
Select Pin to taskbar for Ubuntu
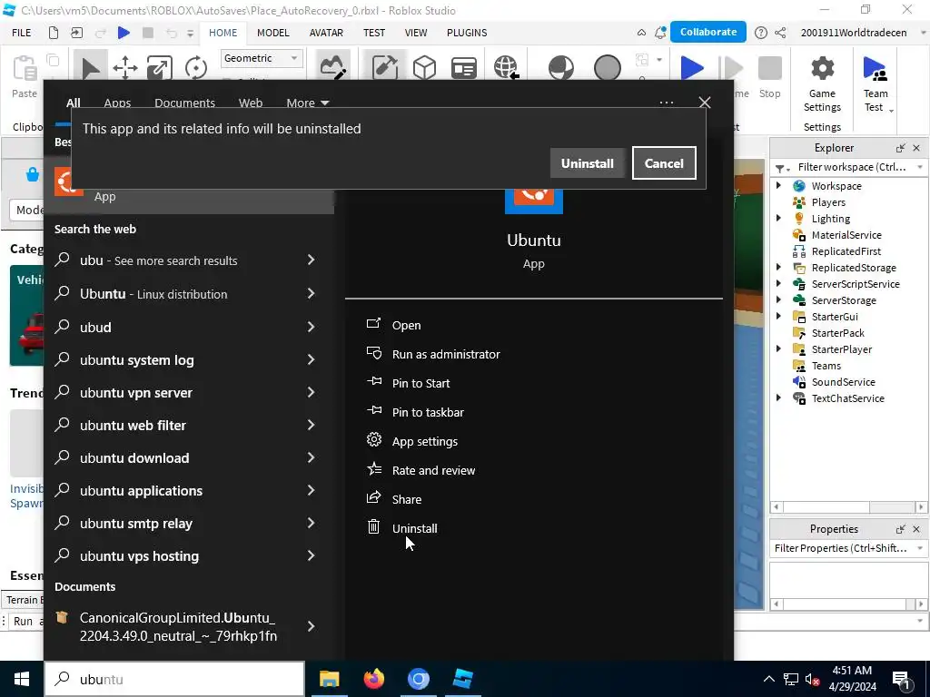[428, 412]
